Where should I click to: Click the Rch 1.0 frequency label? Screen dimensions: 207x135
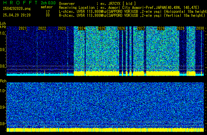[x=3, y=91]
